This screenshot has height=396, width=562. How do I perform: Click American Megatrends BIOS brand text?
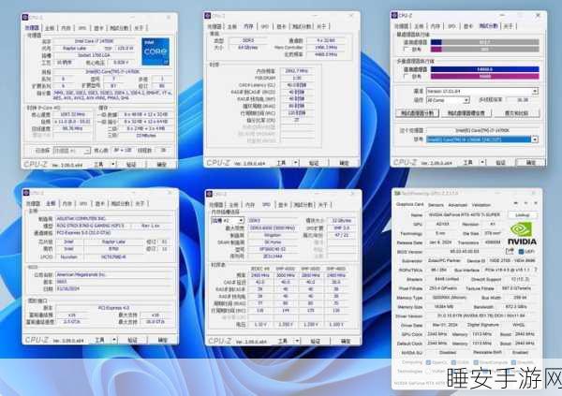click(x=81, y=274)
